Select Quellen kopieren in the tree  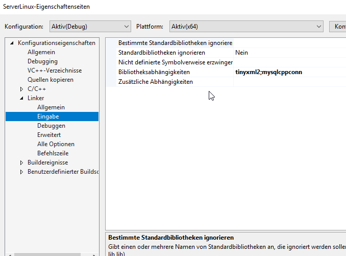click(51, 80)
